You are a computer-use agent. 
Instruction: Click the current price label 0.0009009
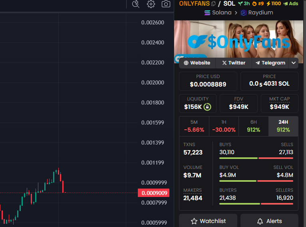153,193
